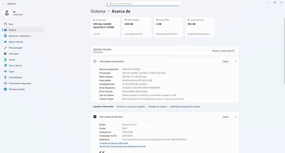The height and width of the screenshot is (153, 285).
Task: Click the Processador summary card
Action: tap(105, 27)
